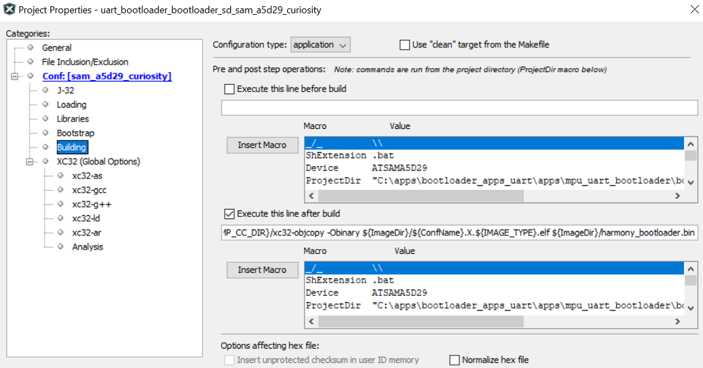Click the MPLAB X icon in title bar
The width and height of the screenshot is (703, 368).
tap(10, 10)
